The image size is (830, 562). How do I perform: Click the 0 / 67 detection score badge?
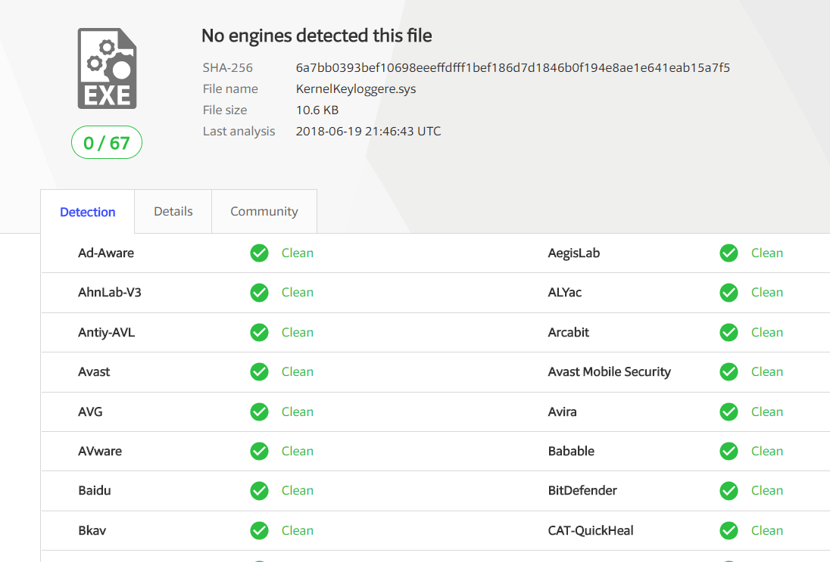coord(106,142)
